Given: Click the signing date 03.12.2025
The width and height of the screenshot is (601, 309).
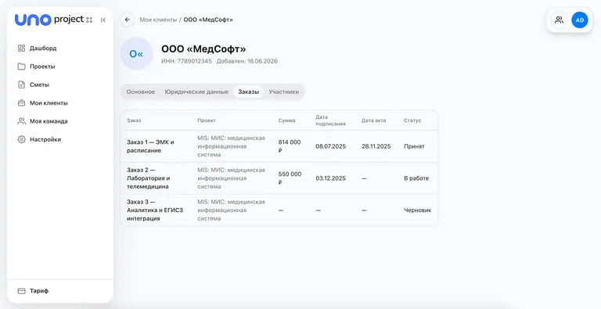Looking at the screenshot, I should 331,178.
